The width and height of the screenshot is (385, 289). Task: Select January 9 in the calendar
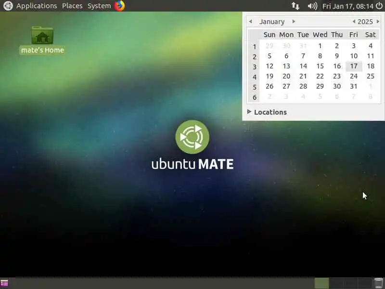(337, 56)
